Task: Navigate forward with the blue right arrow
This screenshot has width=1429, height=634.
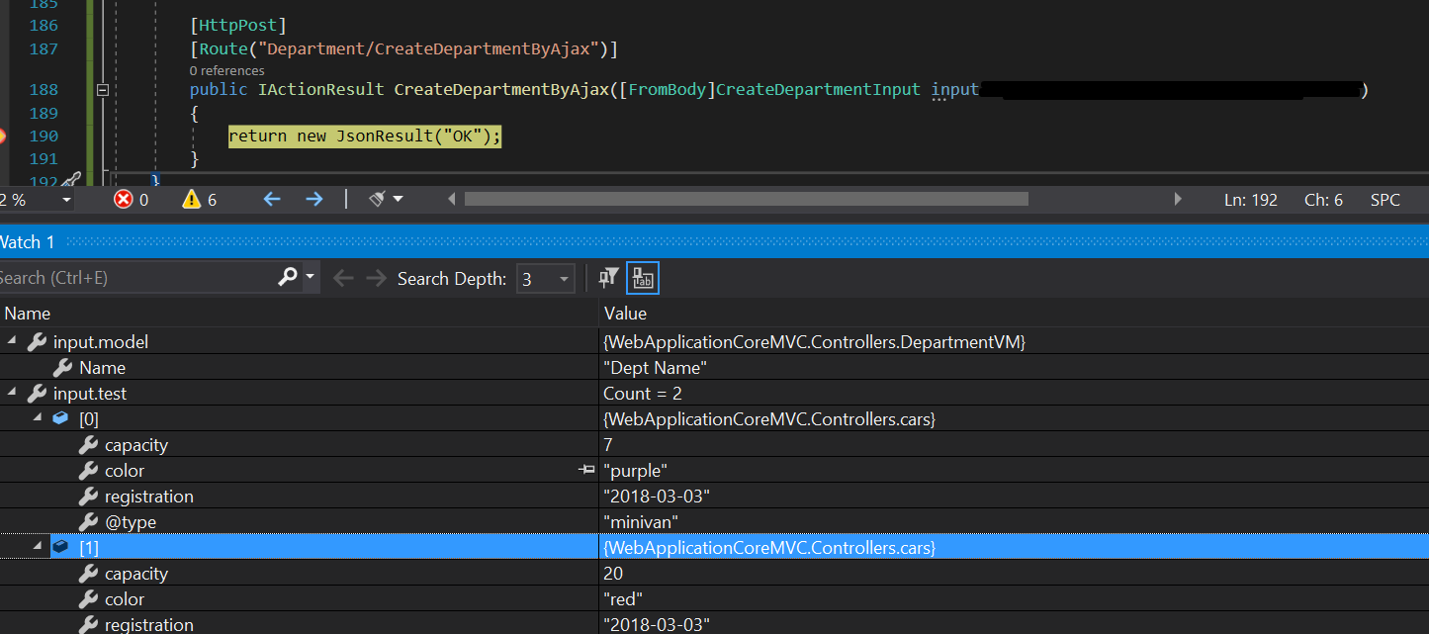Action: tap(314, 200)
